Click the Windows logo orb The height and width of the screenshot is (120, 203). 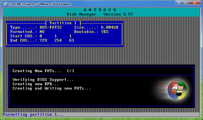click(x=177, y=90)
